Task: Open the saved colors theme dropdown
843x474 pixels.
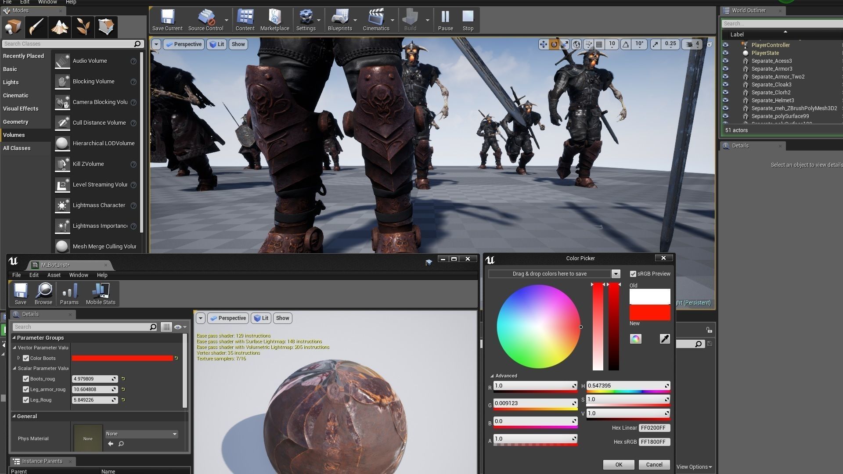Action: 616,274
